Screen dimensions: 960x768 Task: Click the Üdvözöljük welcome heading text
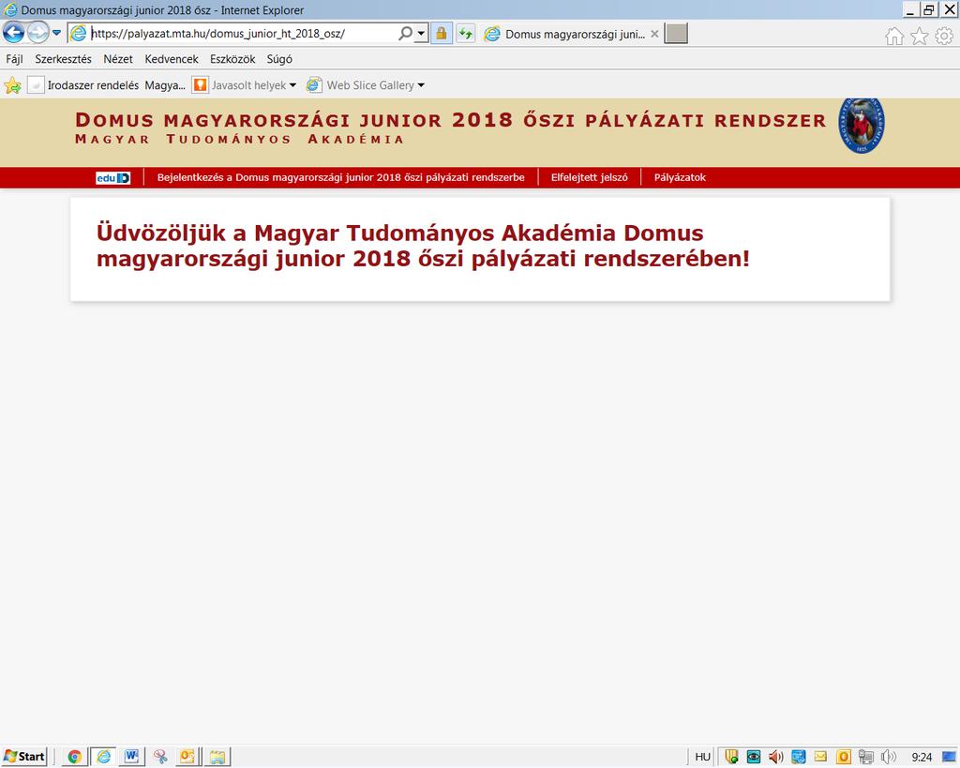tap(423, 246)
